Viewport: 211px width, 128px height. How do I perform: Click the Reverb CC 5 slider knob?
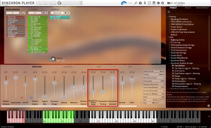pos(122,83)
